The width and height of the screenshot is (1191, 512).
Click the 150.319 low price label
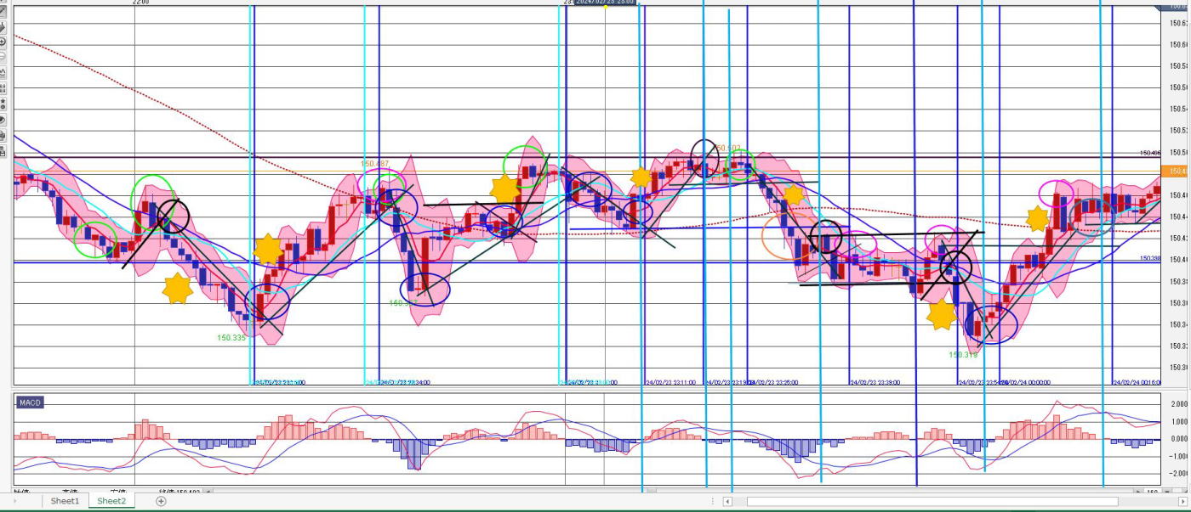click(963, 355)
